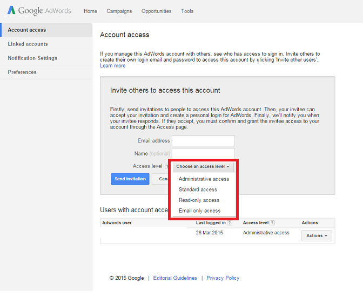Click the 26 Mar 2015 date cell

[x=209, y=233]
